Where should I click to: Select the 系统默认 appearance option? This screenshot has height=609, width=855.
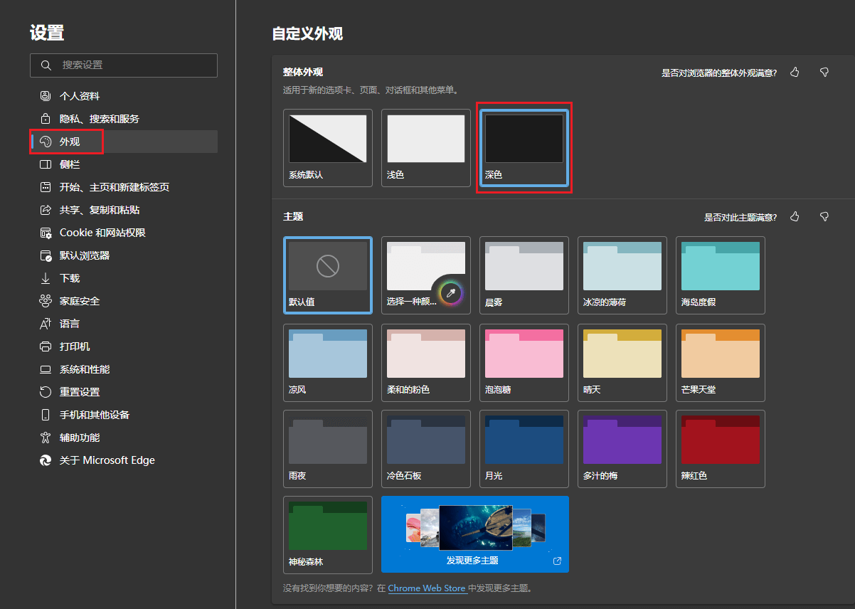[327, 148]
